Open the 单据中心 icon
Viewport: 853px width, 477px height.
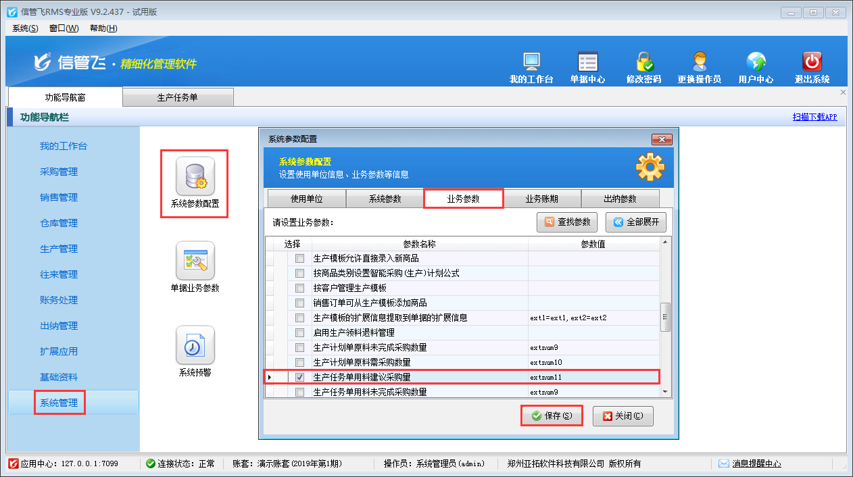587,62
